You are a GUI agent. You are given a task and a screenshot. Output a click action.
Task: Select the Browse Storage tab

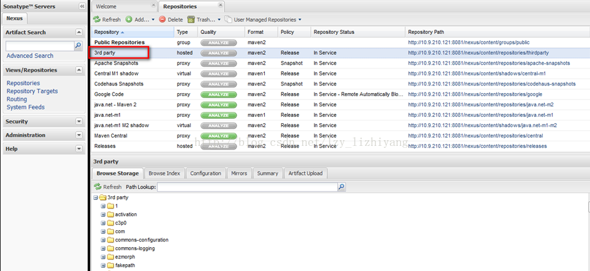pyautogui.click(x=118, y=173)
